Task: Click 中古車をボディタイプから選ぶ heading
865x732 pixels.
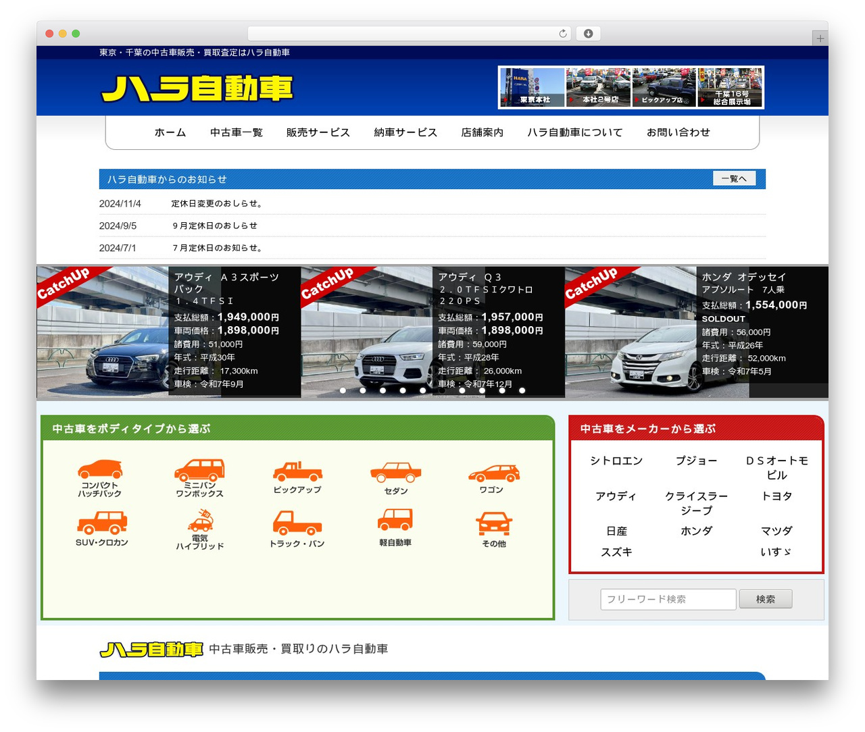Action: (132, 429)
